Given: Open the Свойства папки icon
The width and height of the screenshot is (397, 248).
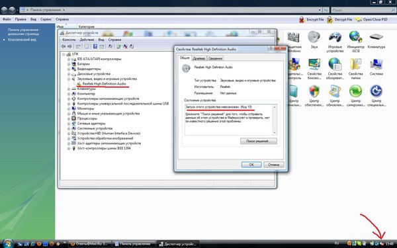Looking at the screenshot, I should 355,69.
